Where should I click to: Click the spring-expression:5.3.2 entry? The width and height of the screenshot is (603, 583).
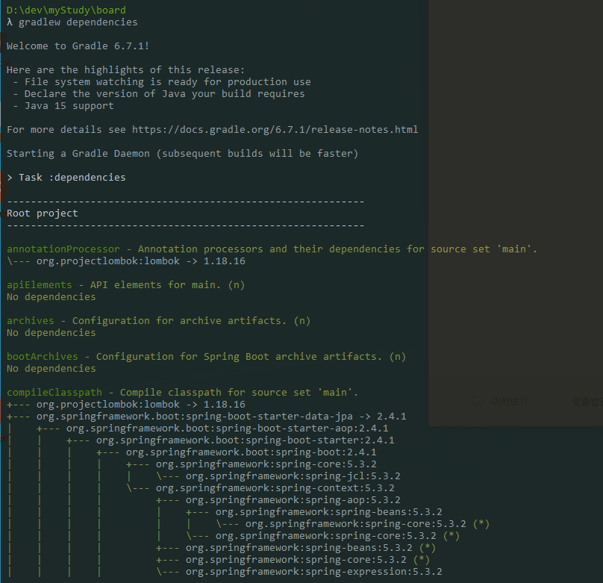[313, 572]
